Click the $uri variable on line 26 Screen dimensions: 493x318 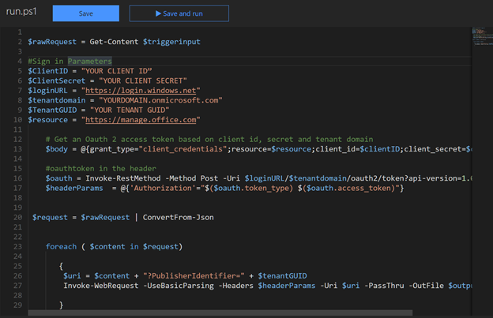[x=72, y=275]
